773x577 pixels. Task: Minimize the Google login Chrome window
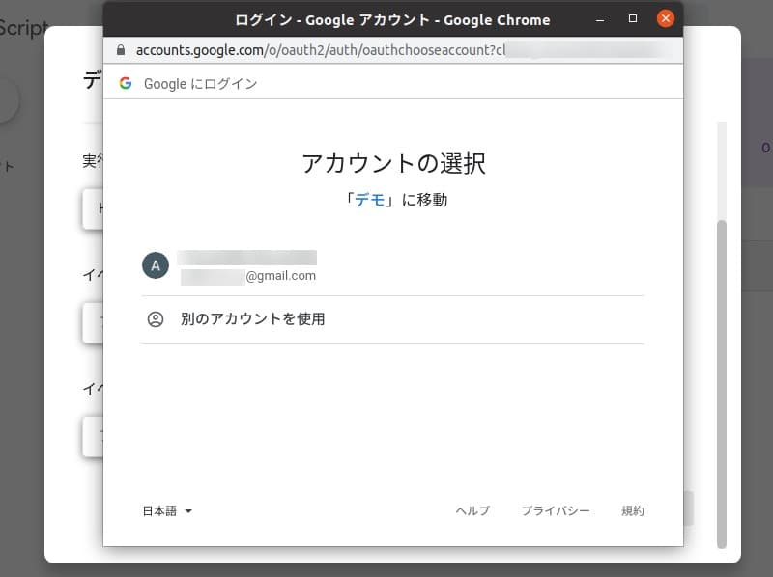tap(600, 19)
